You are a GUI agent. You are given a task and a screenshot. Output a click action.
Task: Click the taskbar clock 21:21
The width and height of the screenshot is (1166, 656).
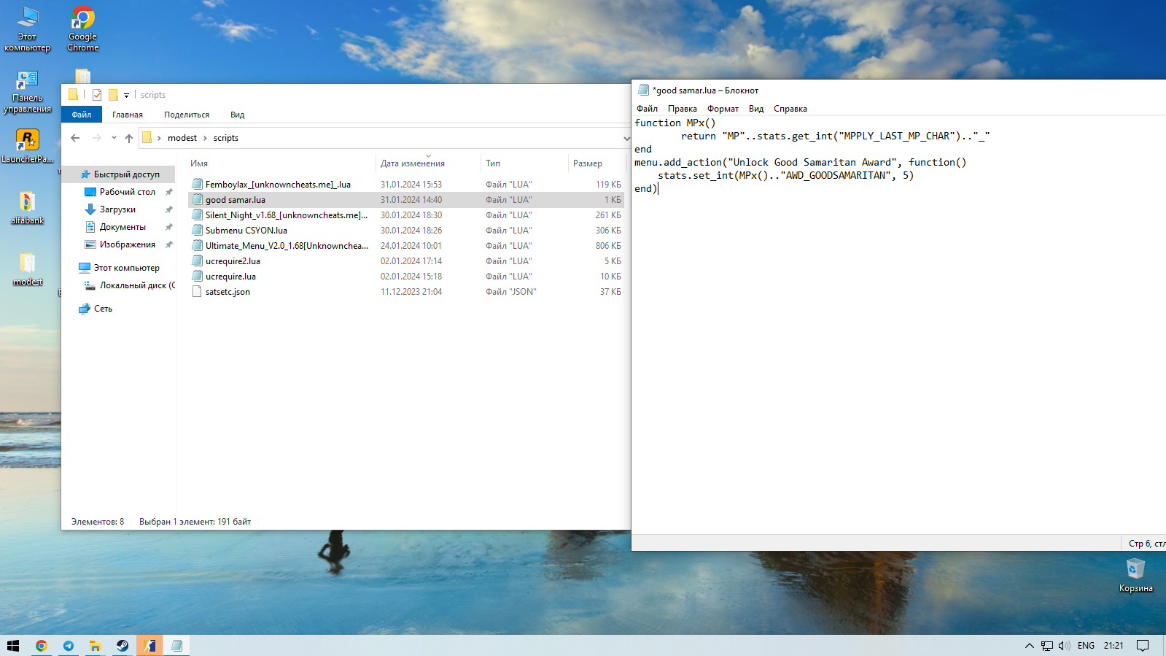(1113, 646)
